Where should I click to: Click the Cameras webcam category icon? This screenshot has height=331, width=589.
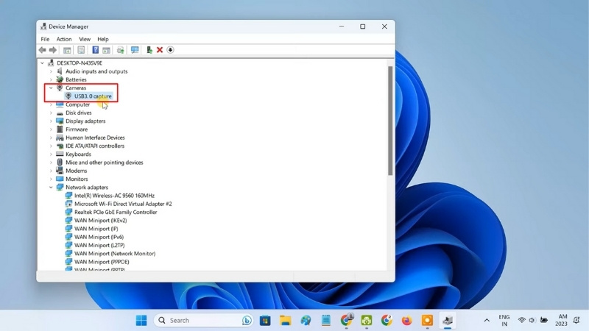(x=60, y=88)
